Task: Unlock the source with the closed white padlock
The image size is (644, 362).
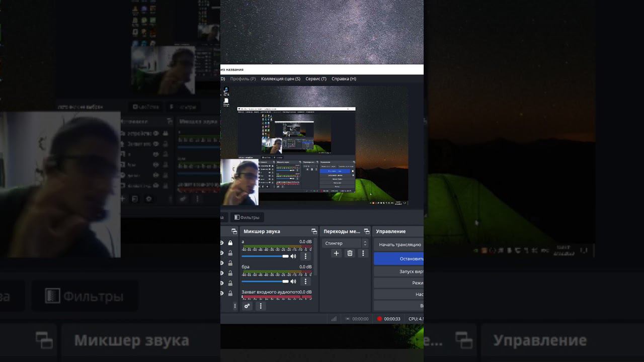Action: pos(230,243)
